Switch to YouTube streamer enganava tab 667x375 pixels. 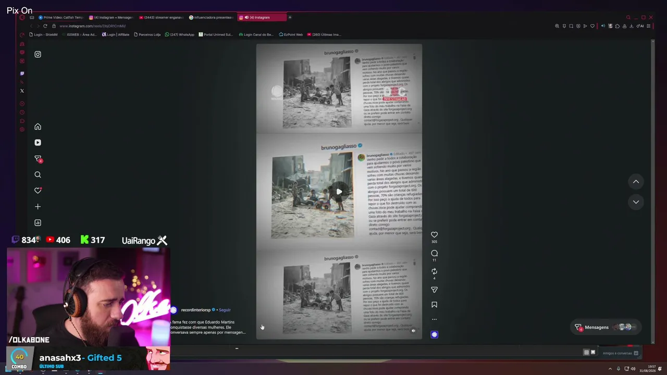[161, 17]
